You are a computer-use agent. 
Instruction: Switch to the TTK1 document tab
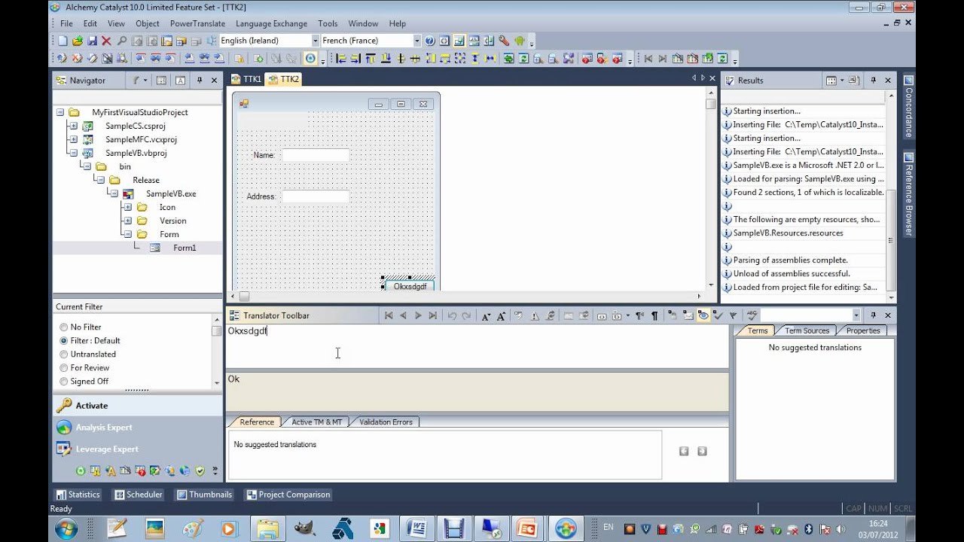(246, 79)
